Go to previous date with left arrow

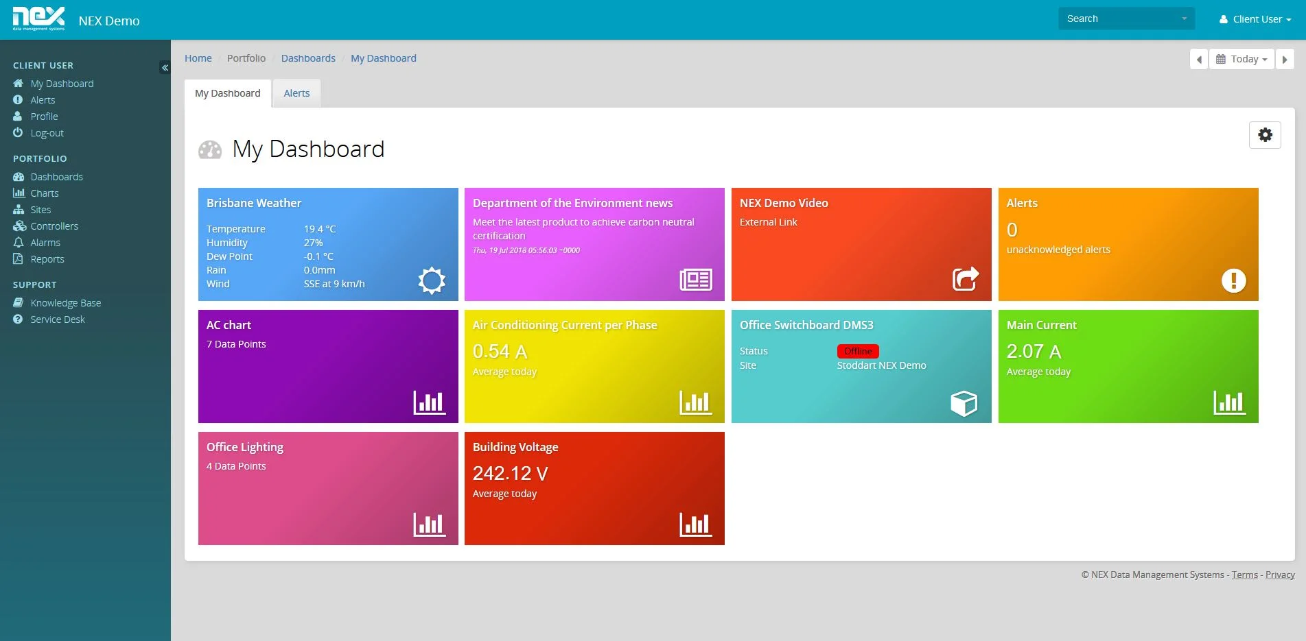coord(1198,59)
